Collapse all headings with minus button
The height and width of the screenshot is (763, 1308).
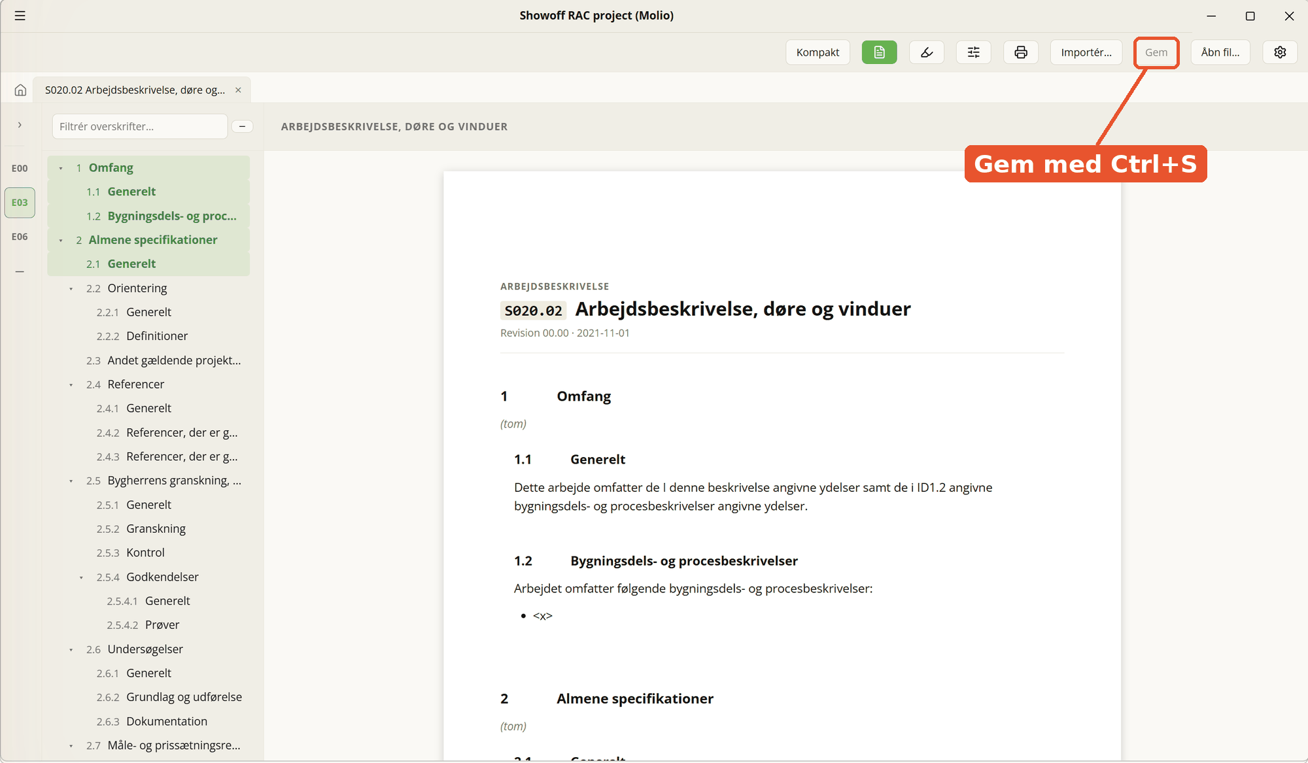pos(242,126)
